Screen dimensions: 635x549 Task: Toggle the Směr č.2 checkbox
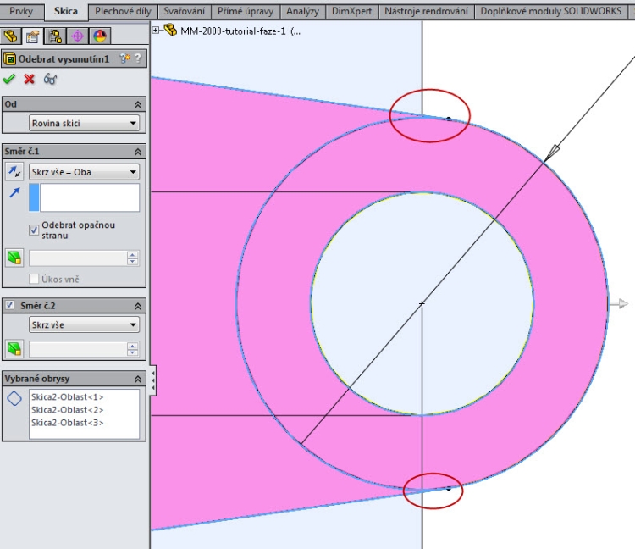[x=9, y=305]
